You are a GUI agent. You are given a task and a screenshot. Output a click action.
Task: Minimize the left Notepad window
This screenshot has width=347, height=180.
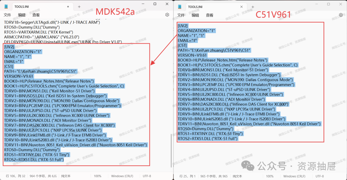[143, 4]
